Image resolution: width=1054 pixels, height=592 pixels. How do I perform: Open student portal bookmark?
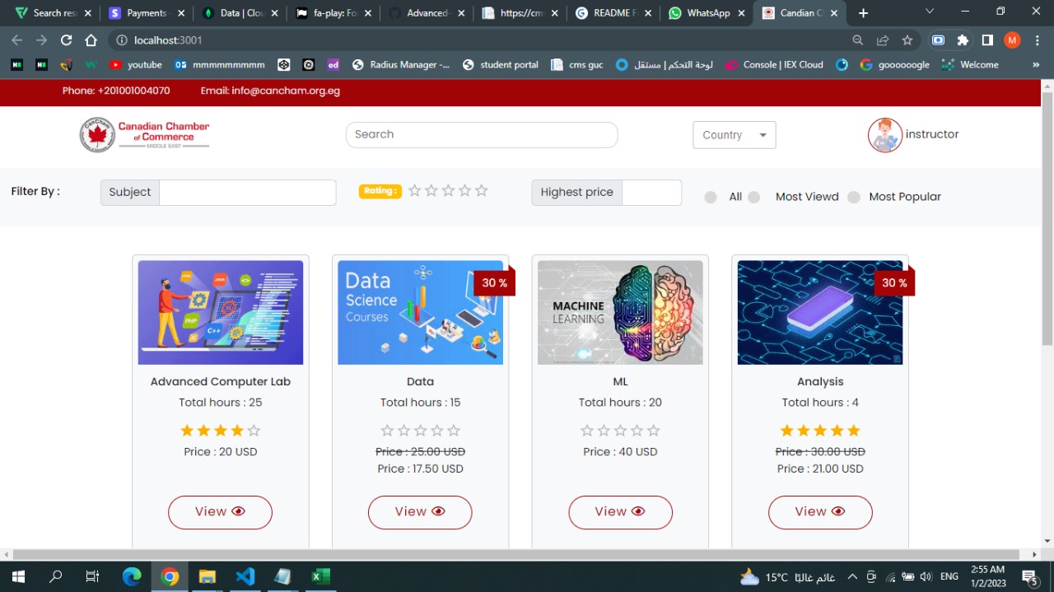point(501,64)
